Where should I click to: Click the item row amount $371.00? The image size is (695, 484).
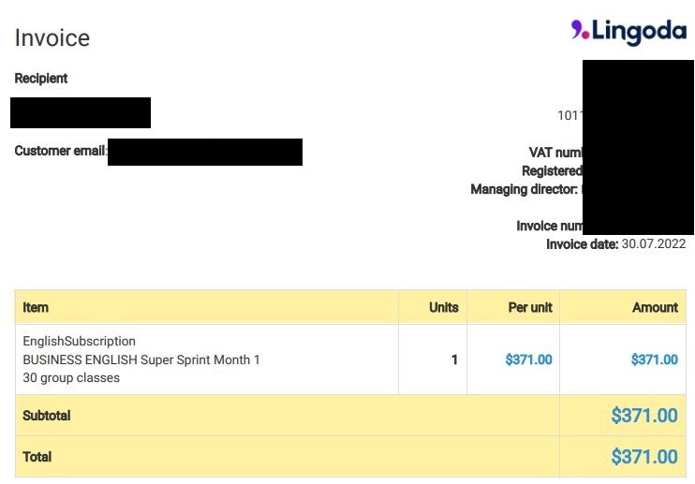655,359
